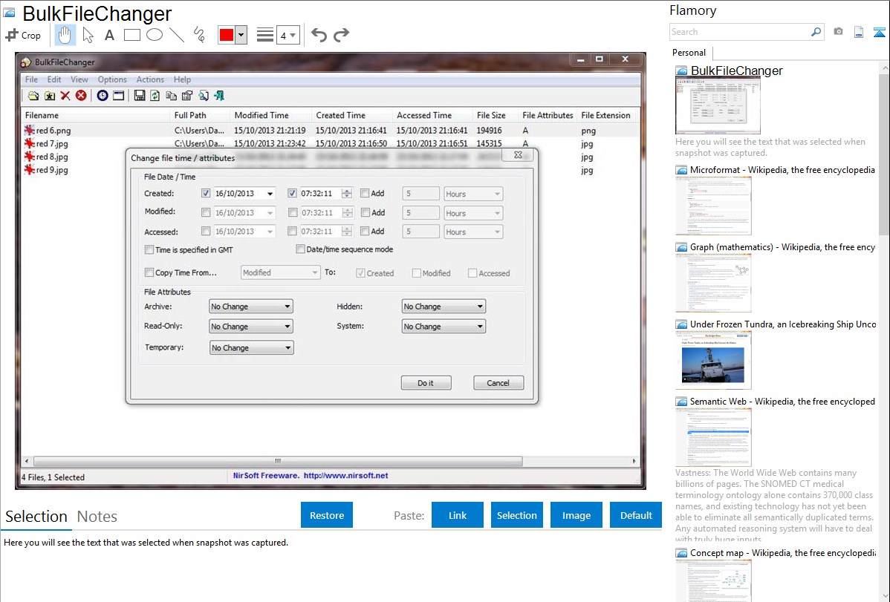The image size is (890, 602).
Task: Switch to the Notes tab
Action: pyautogui.click(x=97, y=517)
